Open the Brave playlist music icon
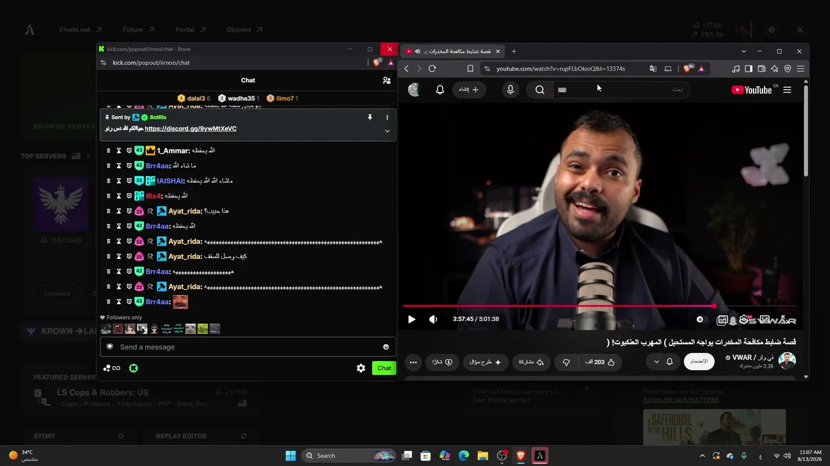This screenshot has height=466, width=830. [x=735, y=69]
